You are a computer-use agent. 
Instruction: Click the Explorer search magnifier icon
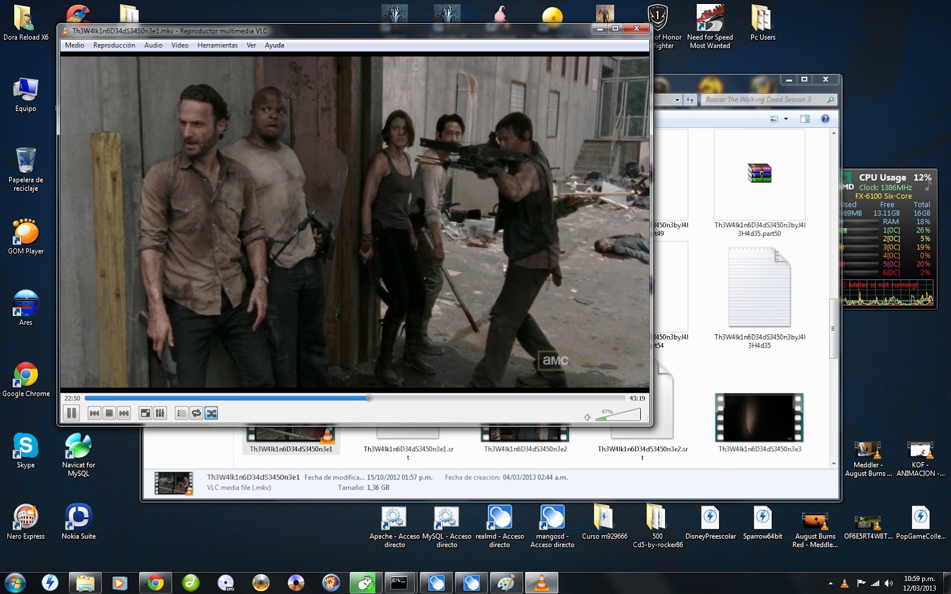(831, 100)
